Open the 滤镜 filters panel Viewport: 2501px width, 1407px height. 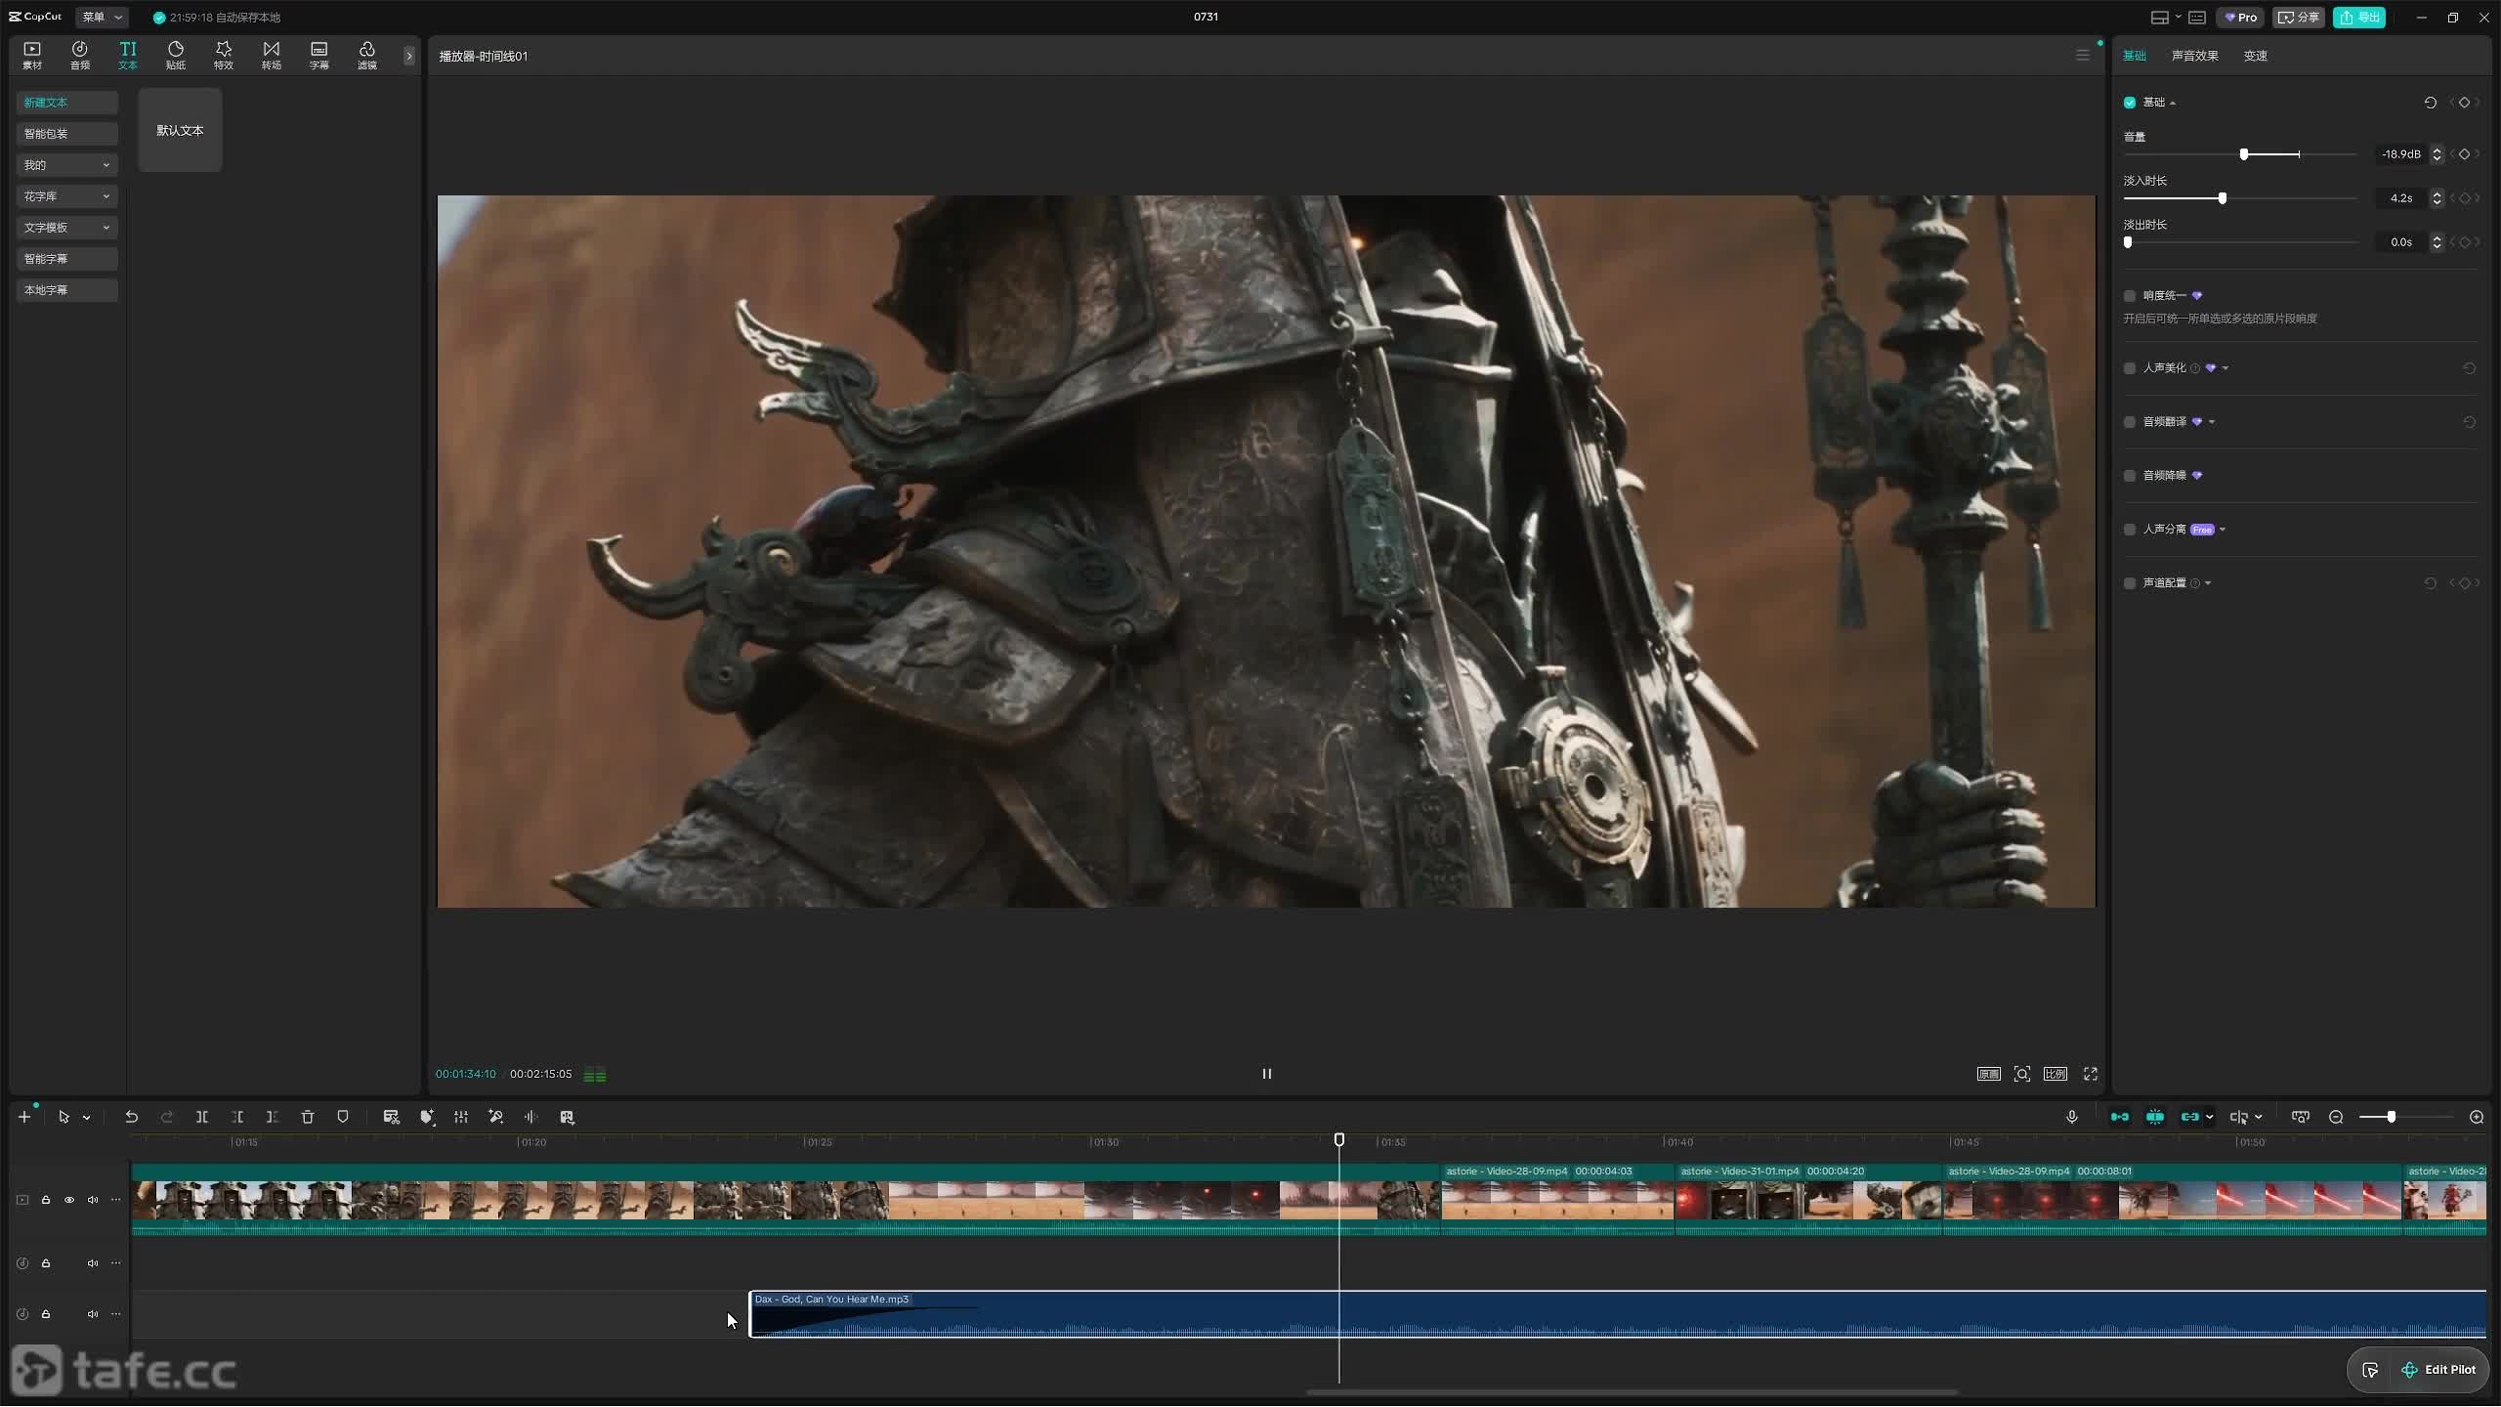367,55
